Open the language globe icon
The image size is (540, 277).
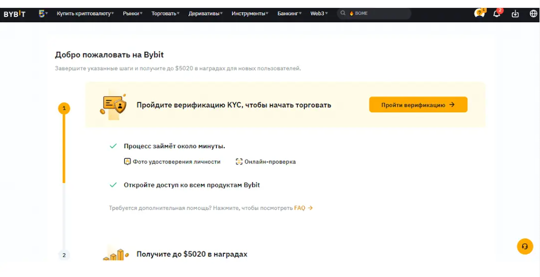(533, 14)
